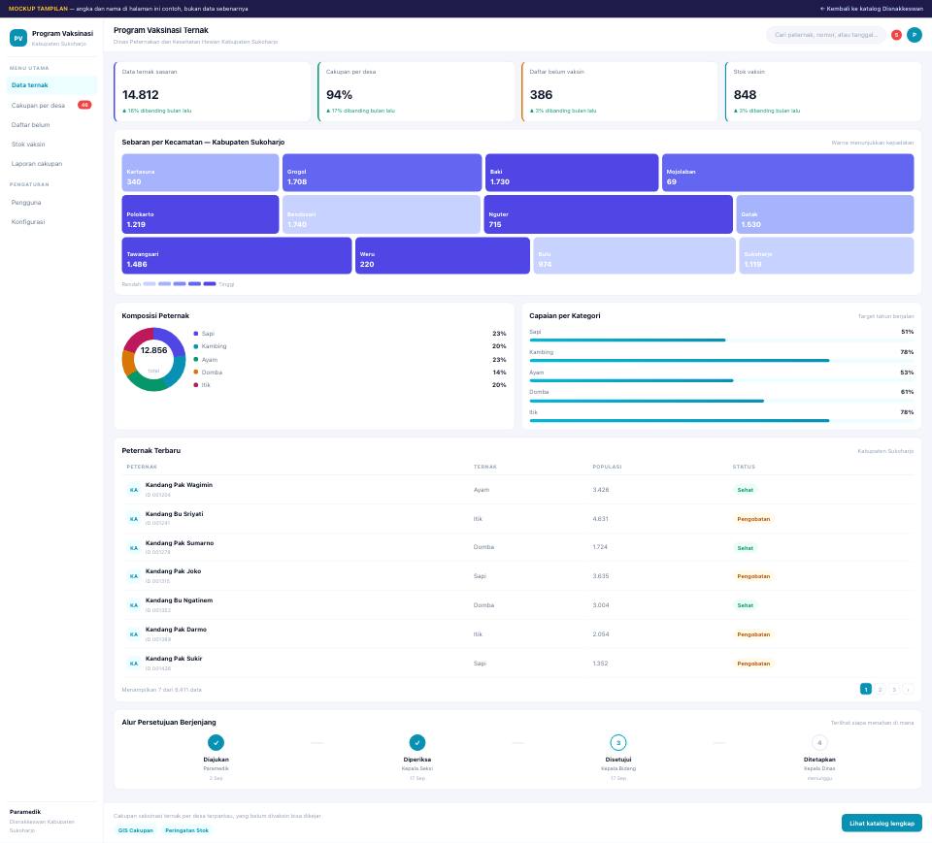Screen dimensions: 932x843
Task: Open Laporan cakupan in the sidebar
Action: point(52,163)
